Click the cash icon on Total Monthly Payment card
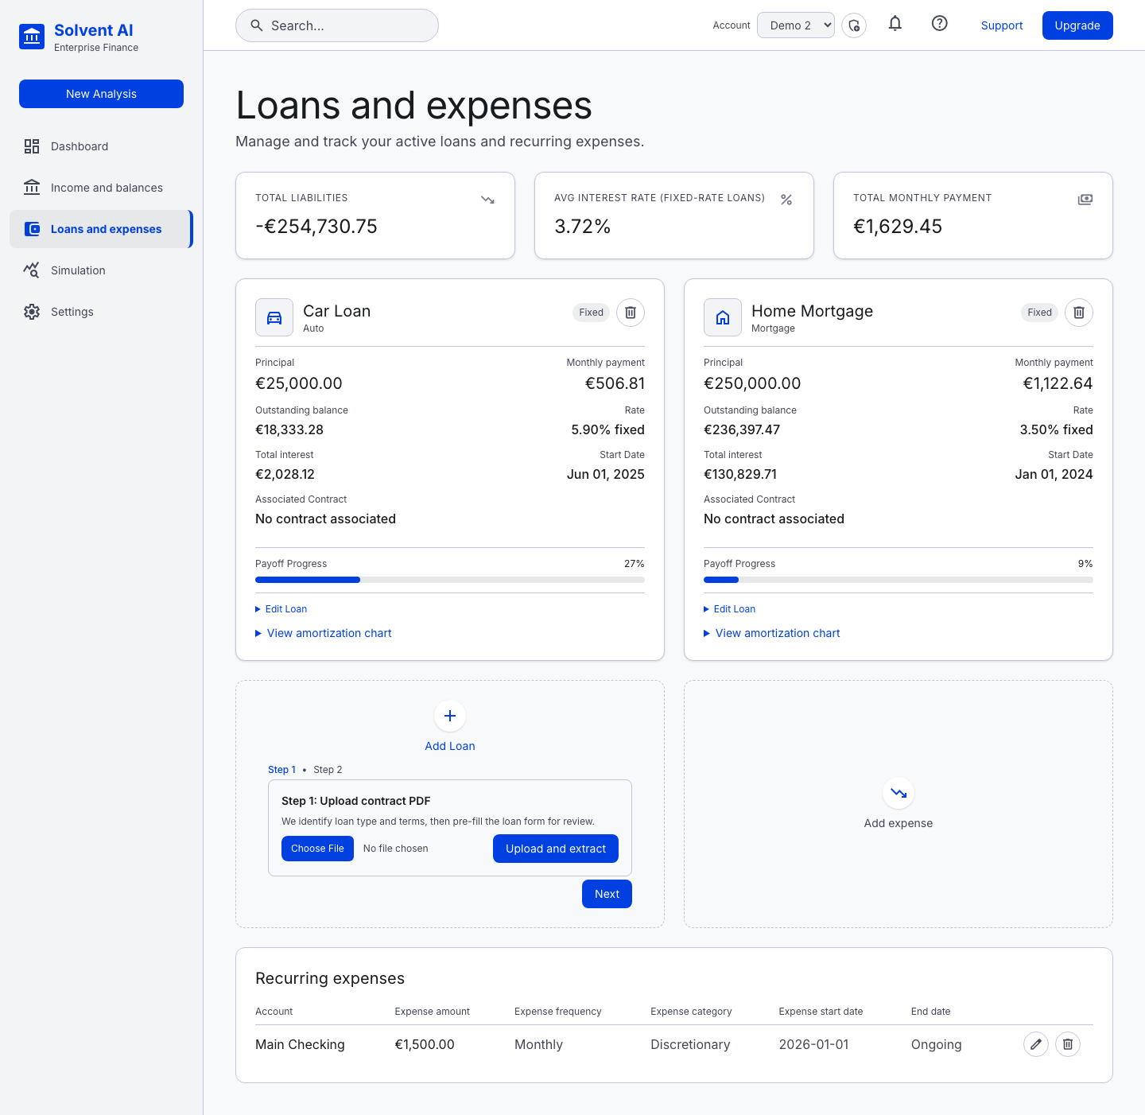 (1085, 200)
